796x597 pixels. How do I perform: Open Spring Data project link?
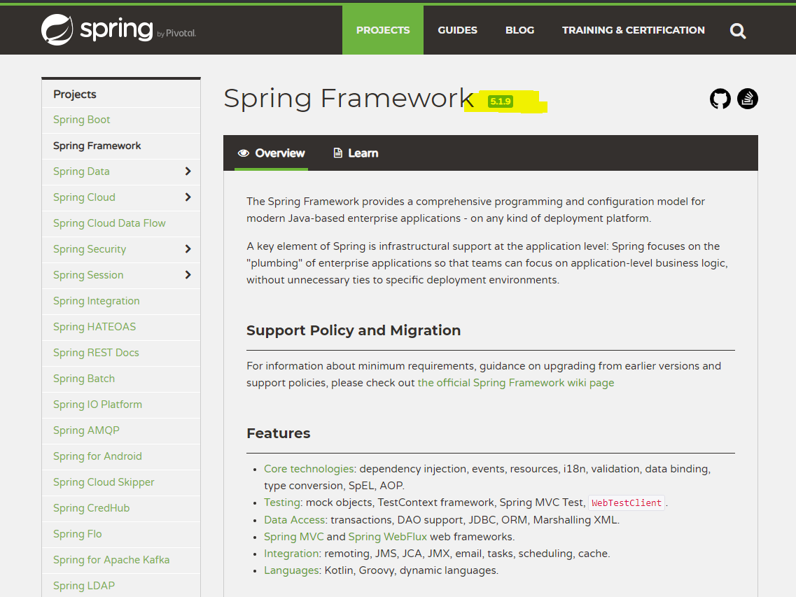click(x=81, y=171)
